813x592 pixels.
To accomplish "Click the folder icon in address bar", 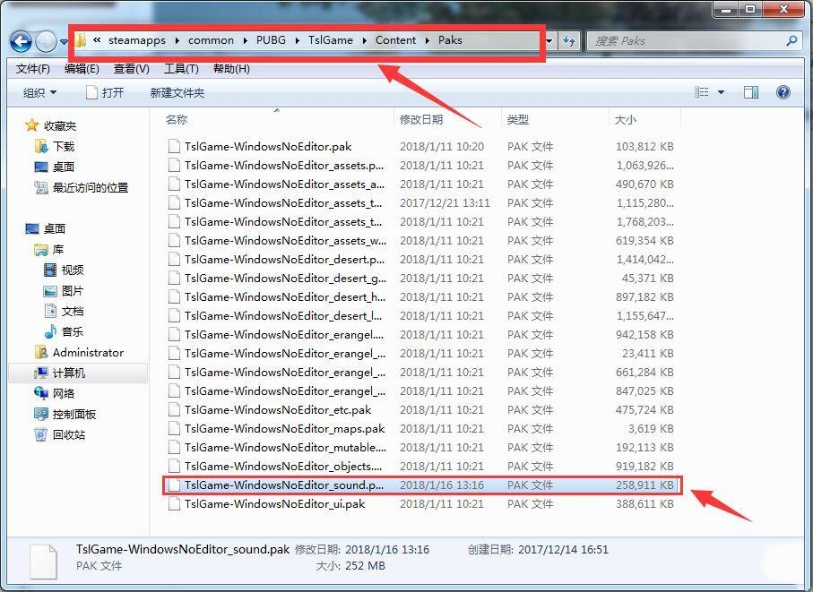I will coord(81,40).
